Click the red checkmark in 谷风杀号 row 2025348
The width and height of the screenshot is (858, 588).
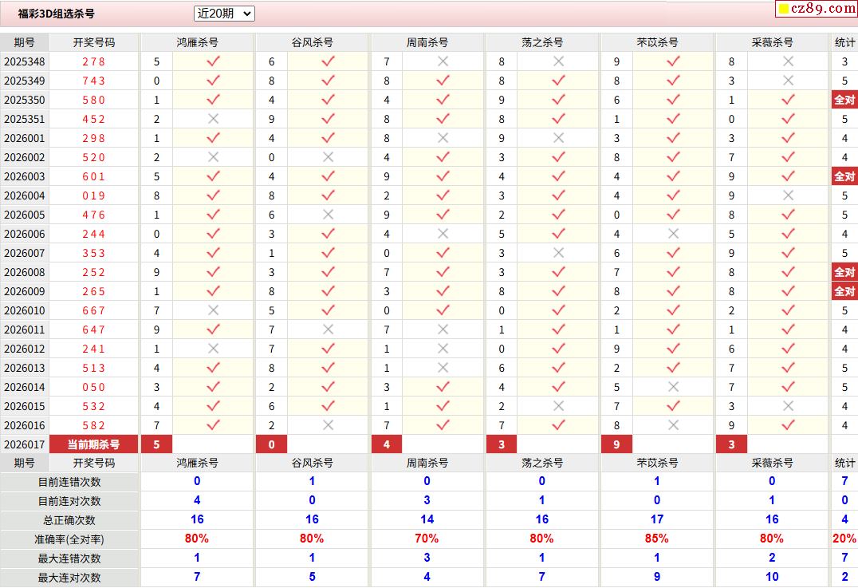pyautogui.click(x=328, y=61)
